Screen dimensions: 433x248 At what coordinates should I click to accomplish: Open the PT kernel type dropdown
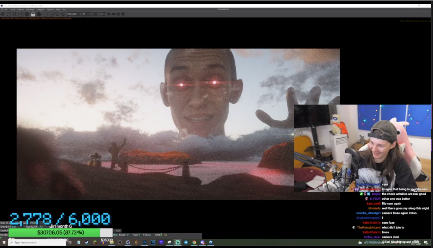[87, 14]
